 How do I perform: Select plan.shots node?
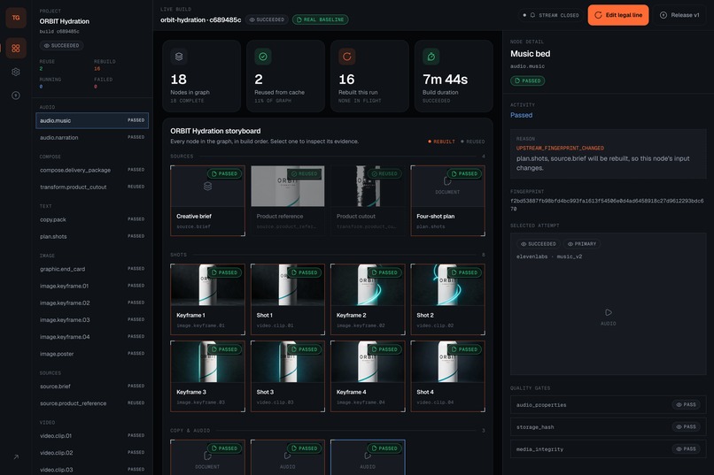pyautogui.click(x=92, y=236)
